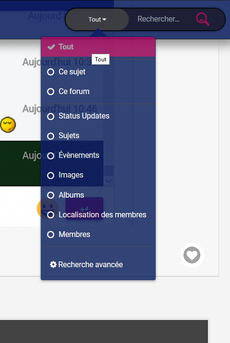Click the magenta search magnifier icon
The width and height of the screenshot is (230, 343).
point(203,19)
